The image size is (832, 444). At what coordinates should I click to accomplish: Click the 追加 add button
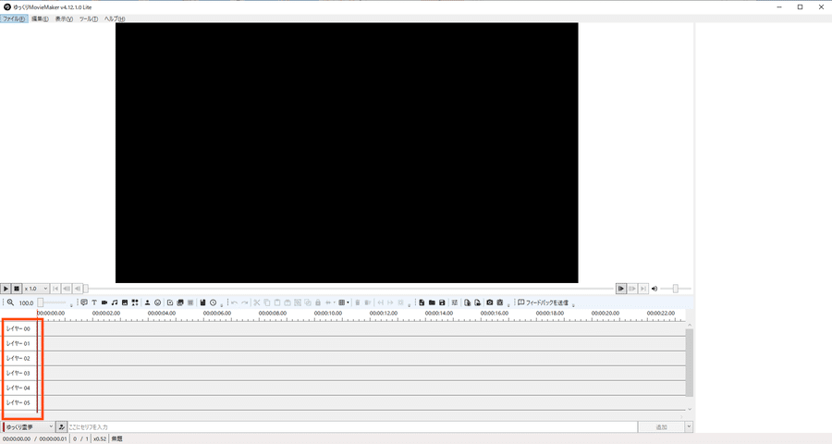tap(661, 427)
